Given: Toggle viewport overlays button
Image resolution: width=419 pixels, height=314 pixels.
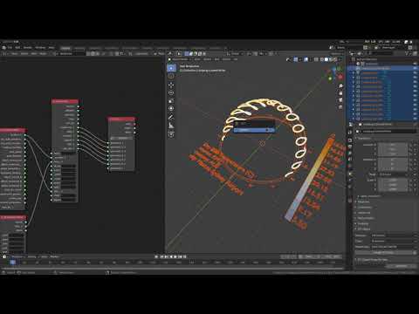Looking at the screenshot, I should (x=306, y=59).
